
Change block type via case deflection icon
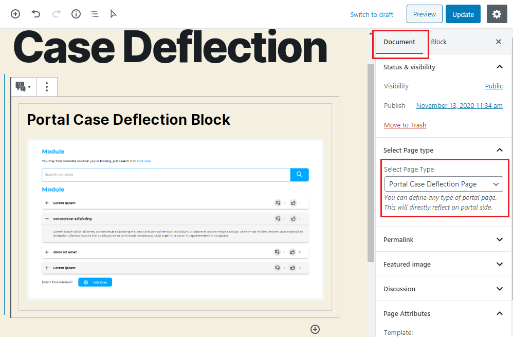pos(23,87)
